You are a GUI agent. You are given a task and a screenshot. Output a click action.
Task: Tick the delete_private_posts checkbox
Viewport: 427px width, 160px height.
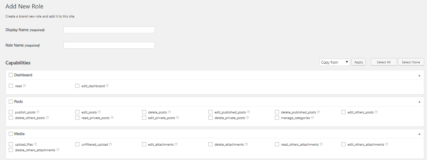click(x=211, y=118)
